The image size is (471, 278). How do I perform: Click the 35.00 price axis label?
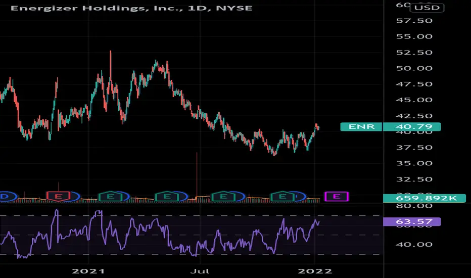[x=414, y=163]
